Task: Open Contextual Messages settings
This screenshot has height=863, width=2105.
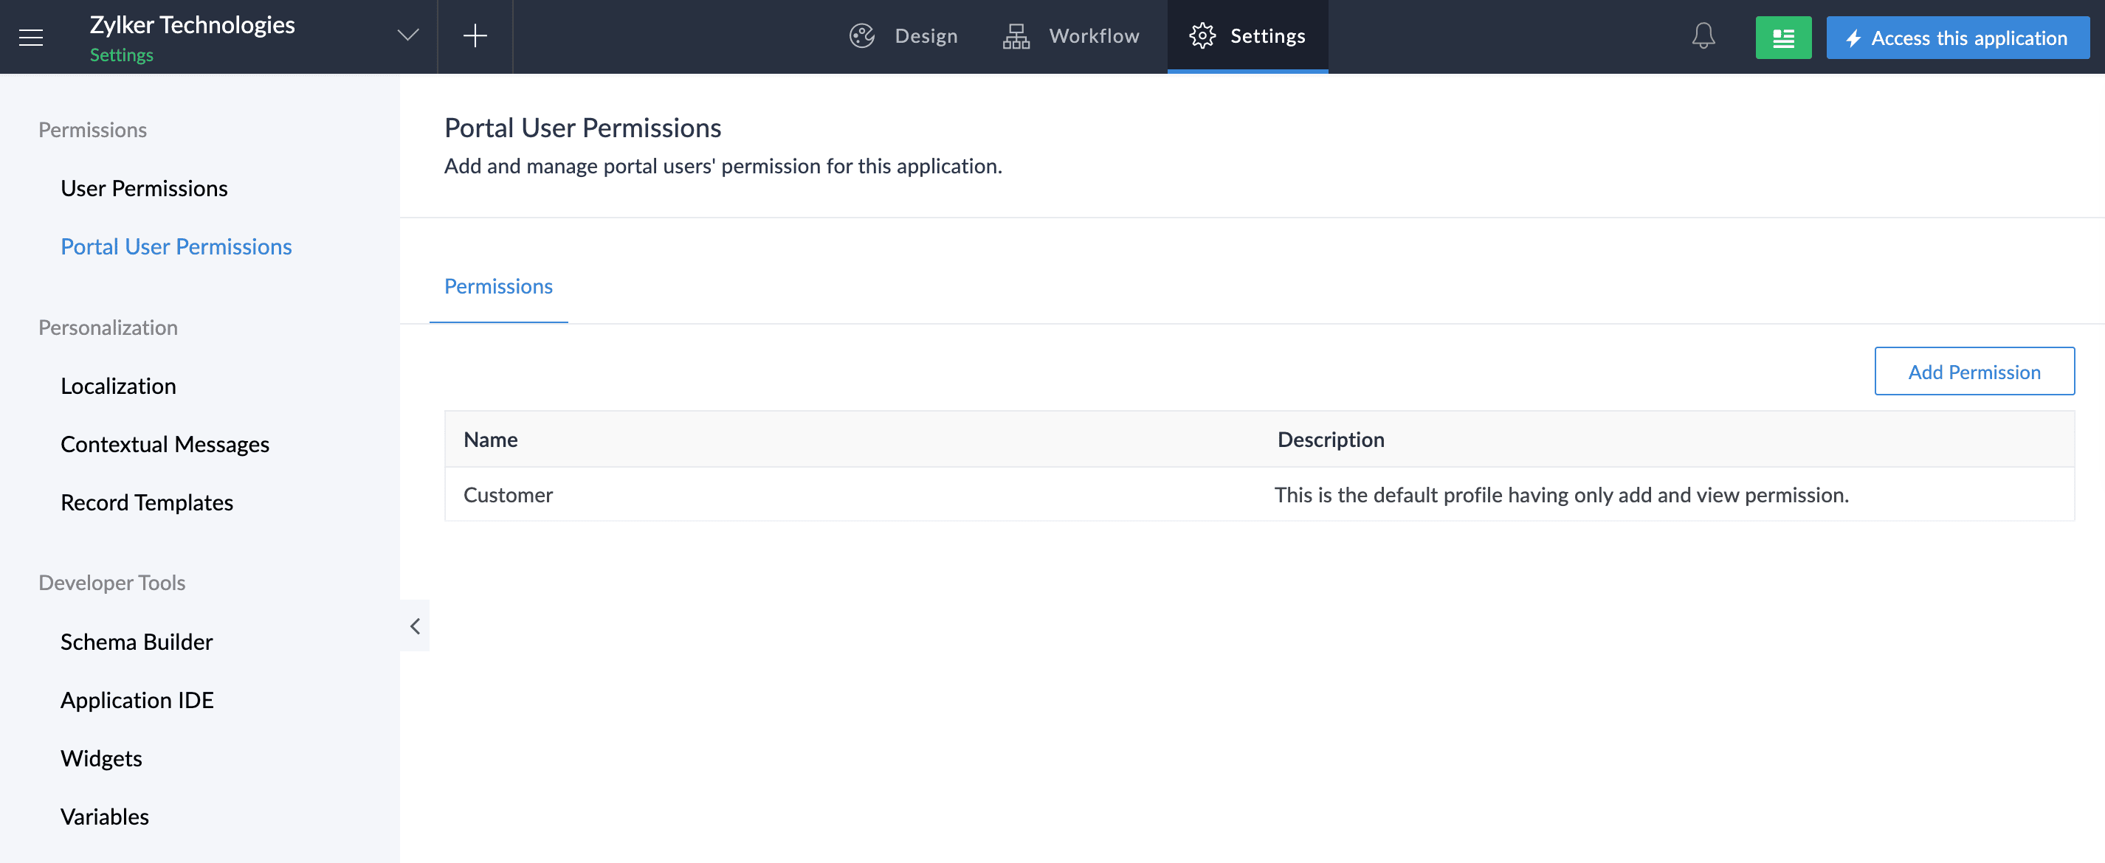Action: (165, 444)
